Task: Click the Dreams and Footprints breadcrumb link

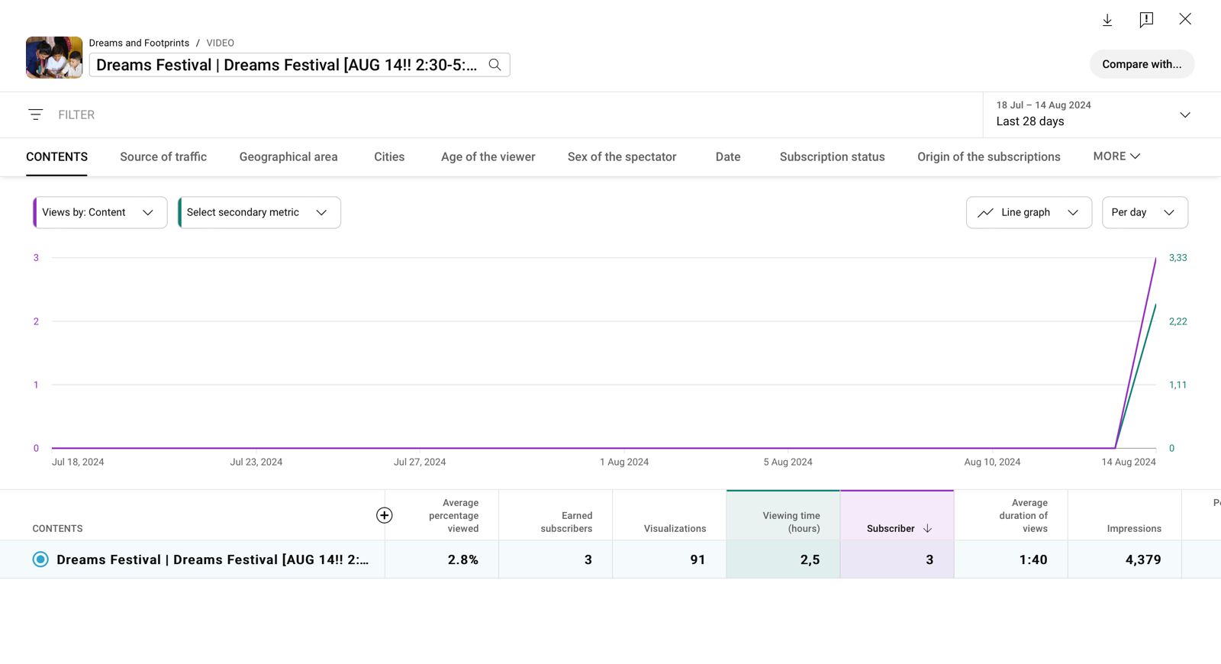Action: [x=139, y=43]
